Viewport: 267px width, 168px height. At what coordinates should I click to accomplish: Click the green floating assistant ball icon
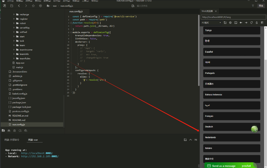pos(254,129)
